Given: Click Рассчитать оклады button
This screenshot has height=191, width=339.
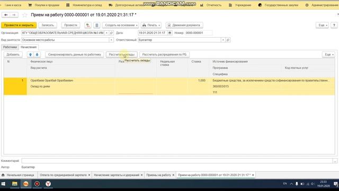Looking at the screenshot, I should [121, 55].
